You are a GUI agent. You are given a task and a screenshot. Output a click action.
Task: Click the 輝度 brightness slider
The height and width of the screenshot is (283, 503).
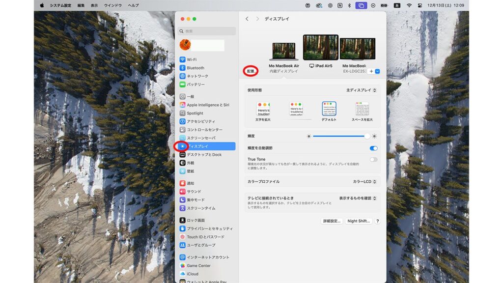click(x=340, y=136)
